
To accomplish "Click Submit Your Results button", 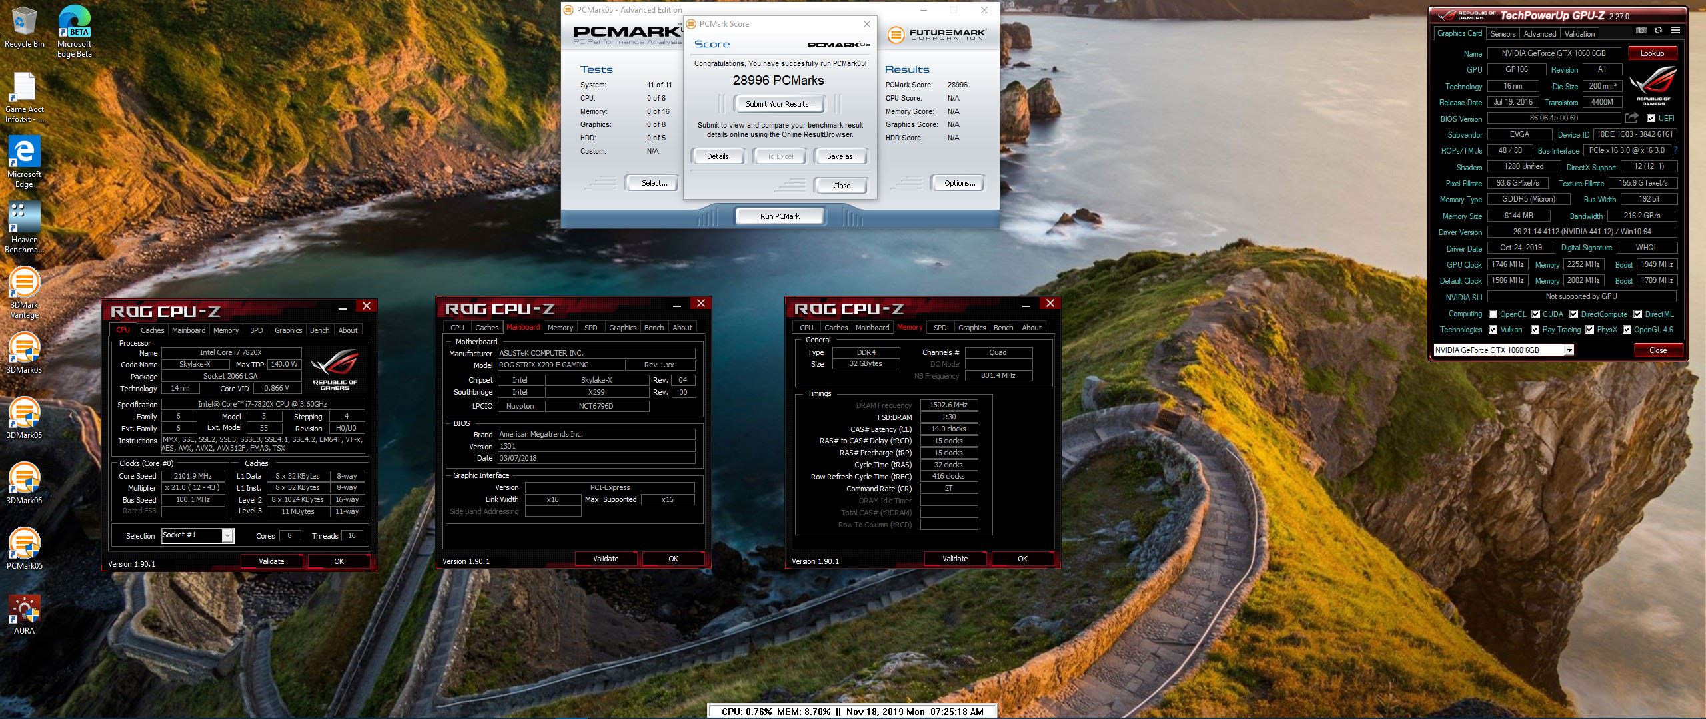I will (780, 104).
